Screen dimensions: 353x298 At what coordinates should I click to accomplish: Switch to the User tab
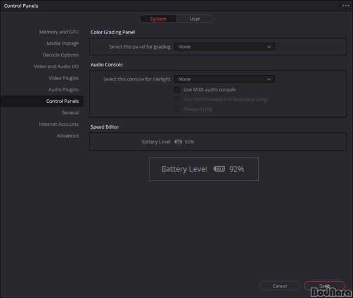coord(195,19)
